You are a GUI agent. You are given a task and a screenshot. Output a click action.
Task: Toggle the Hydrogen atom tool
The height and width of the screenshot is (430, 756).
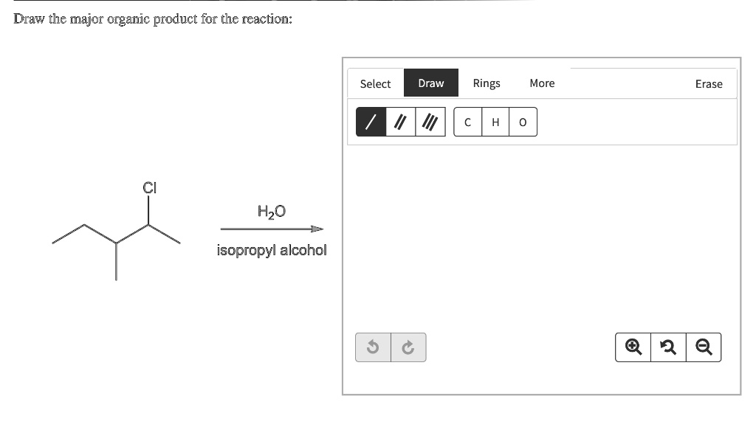click(494, 121)
